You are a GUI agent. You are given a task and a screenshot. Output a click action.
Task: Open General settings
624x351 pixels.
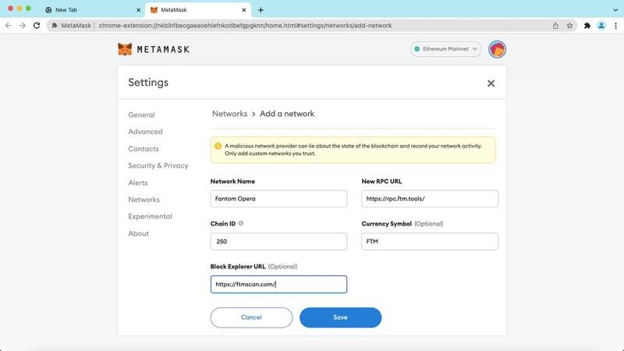(141, 115)
